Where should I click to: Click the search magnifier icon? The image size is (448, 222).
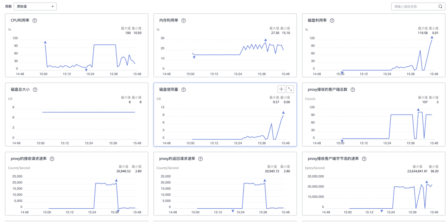click(x=440, y=7)
